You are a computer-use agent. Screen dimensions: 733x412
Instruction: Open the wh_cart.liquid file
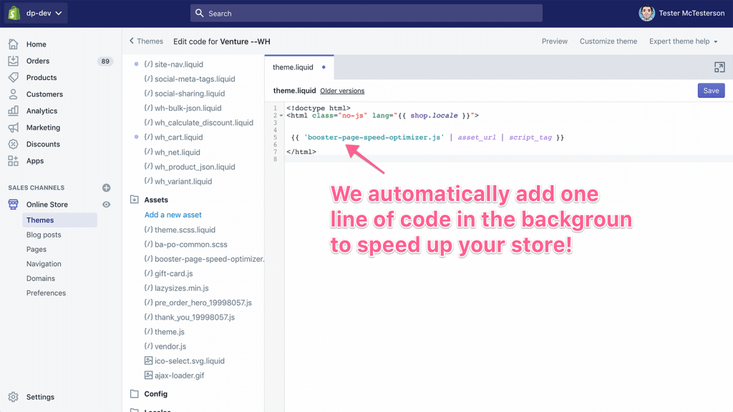[178, 137]
